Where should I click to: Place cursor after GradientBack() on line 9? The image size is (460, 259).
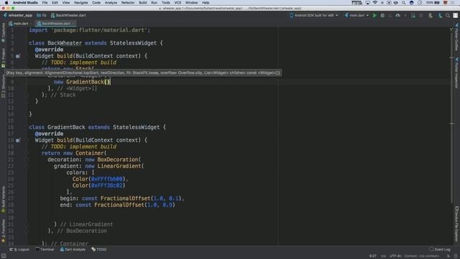click(x=110, y=82)
